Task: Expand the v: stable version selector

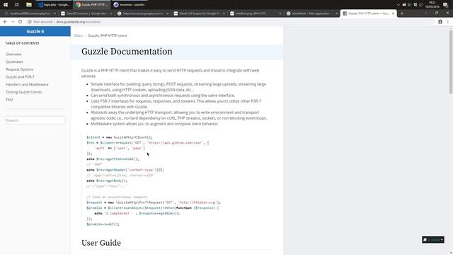Action: click(433, 239)
